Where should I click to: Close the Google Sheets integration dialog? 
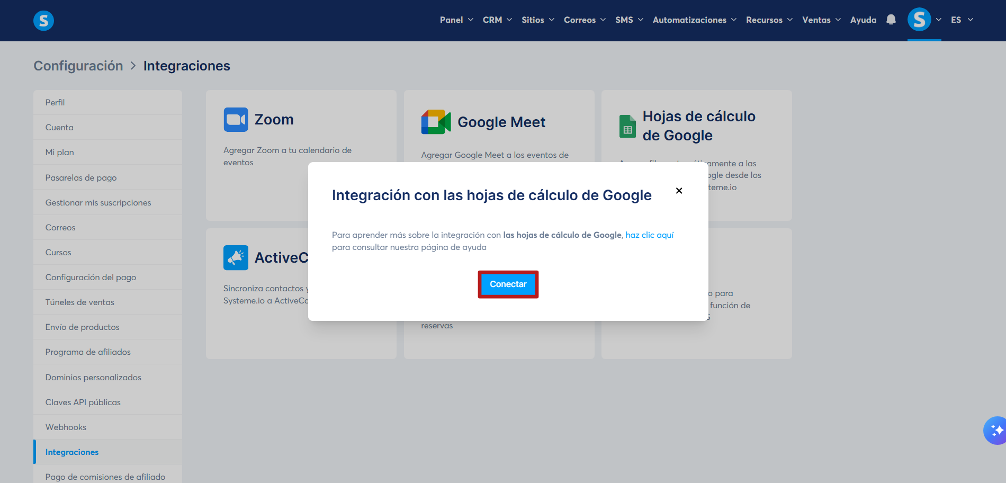pos(679,191)
